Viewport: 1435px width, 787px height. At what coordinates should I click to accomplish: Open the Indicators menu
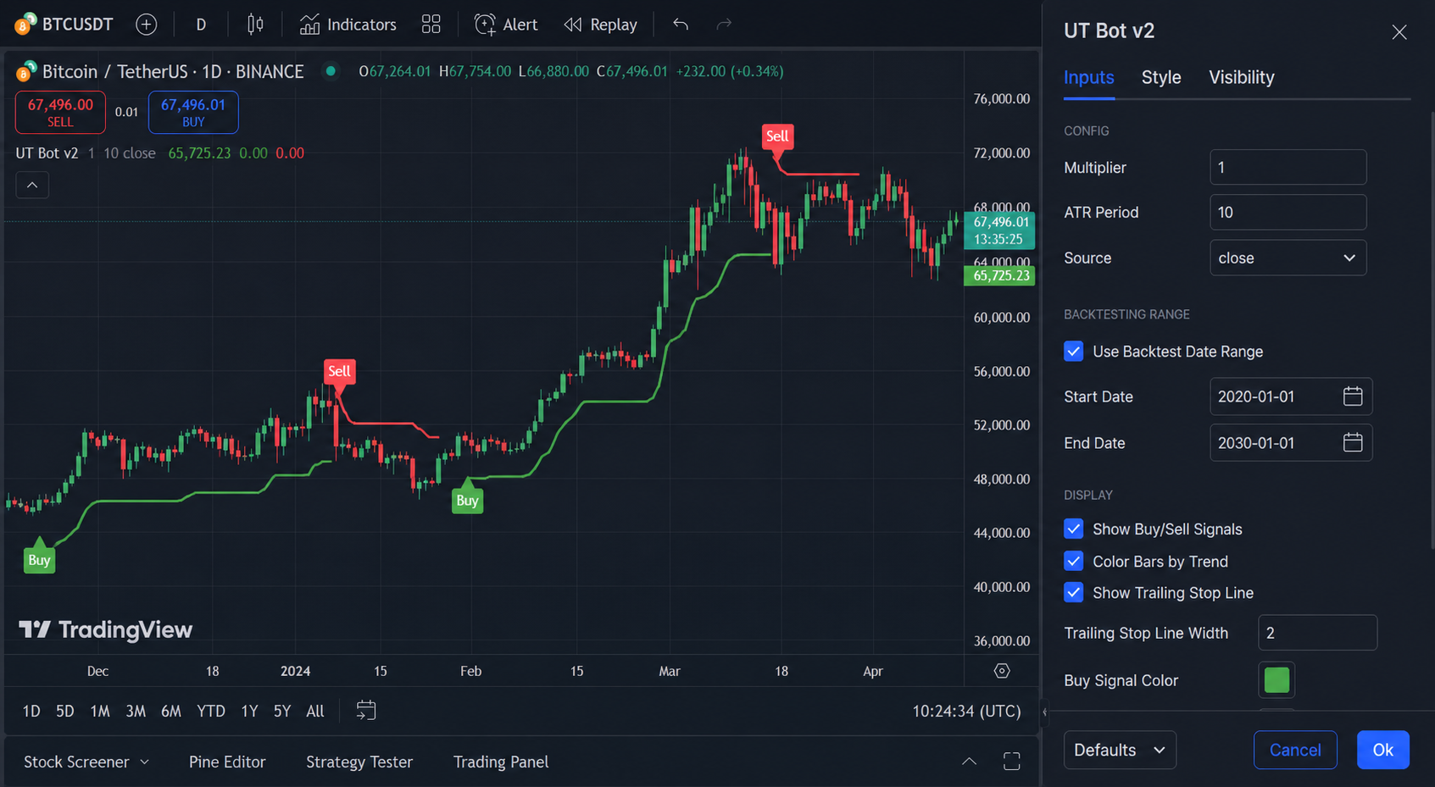(348, 25)
